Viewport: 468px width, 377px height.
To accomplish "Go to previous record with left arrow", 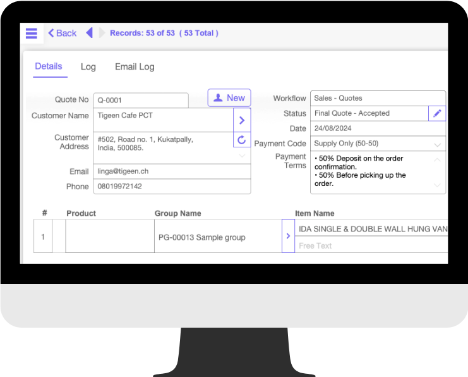I will click(89, 33).
